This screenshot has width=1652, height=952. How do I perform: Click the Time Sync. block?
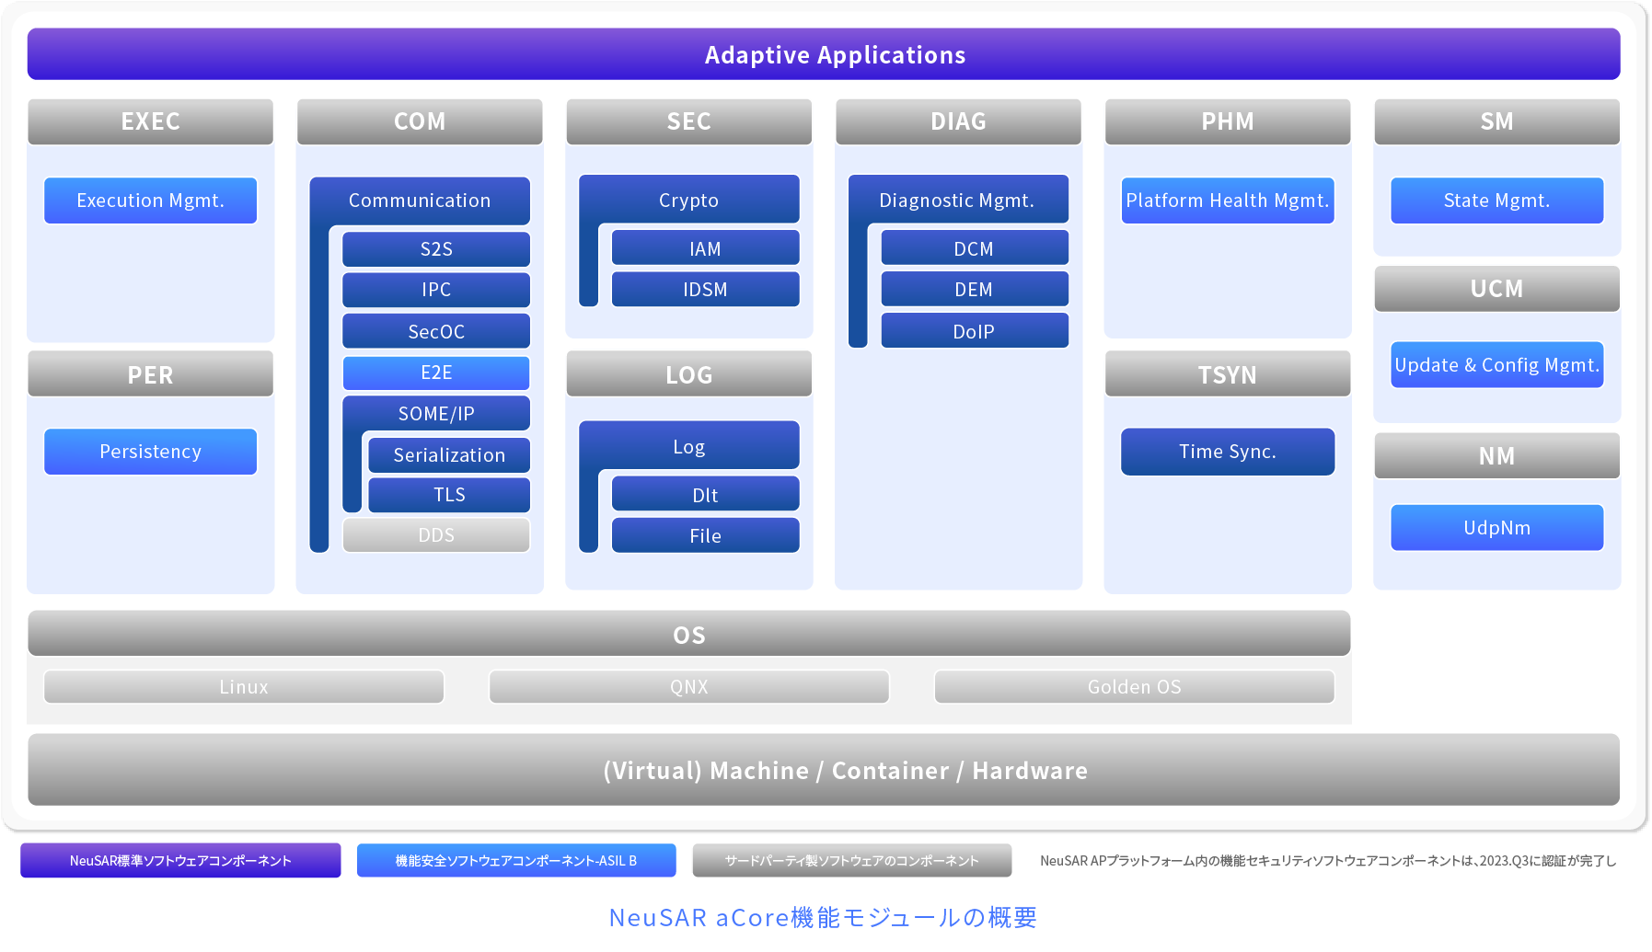tap(1228, 452)
